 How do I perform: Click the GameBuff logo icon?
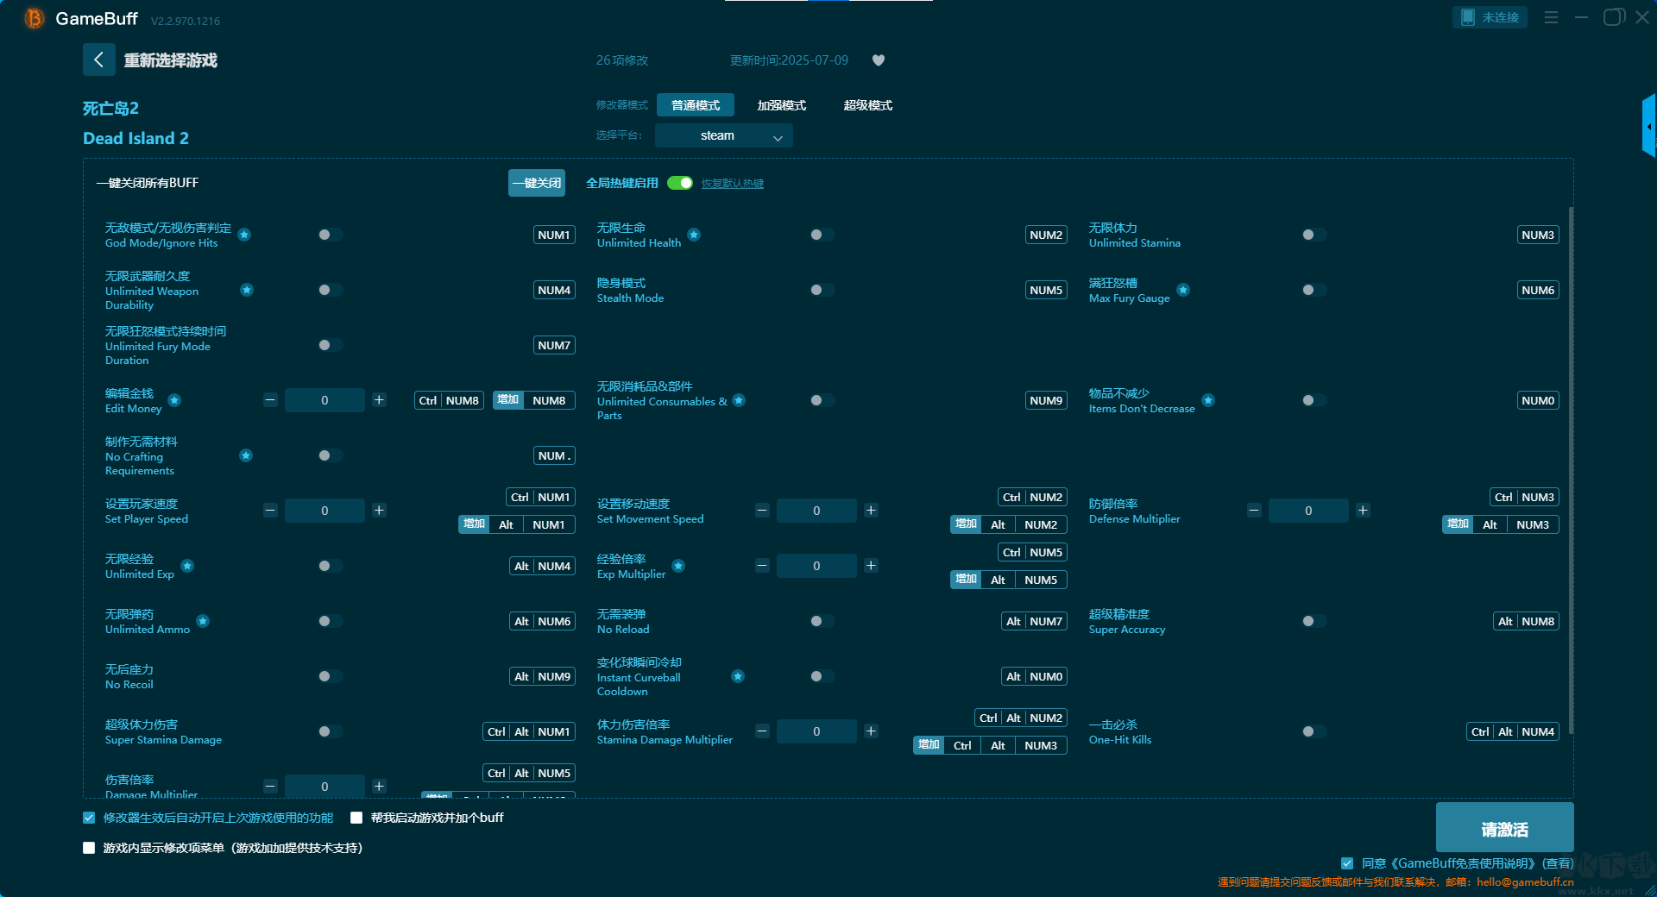pyautogui.click(x=34, y=18)
